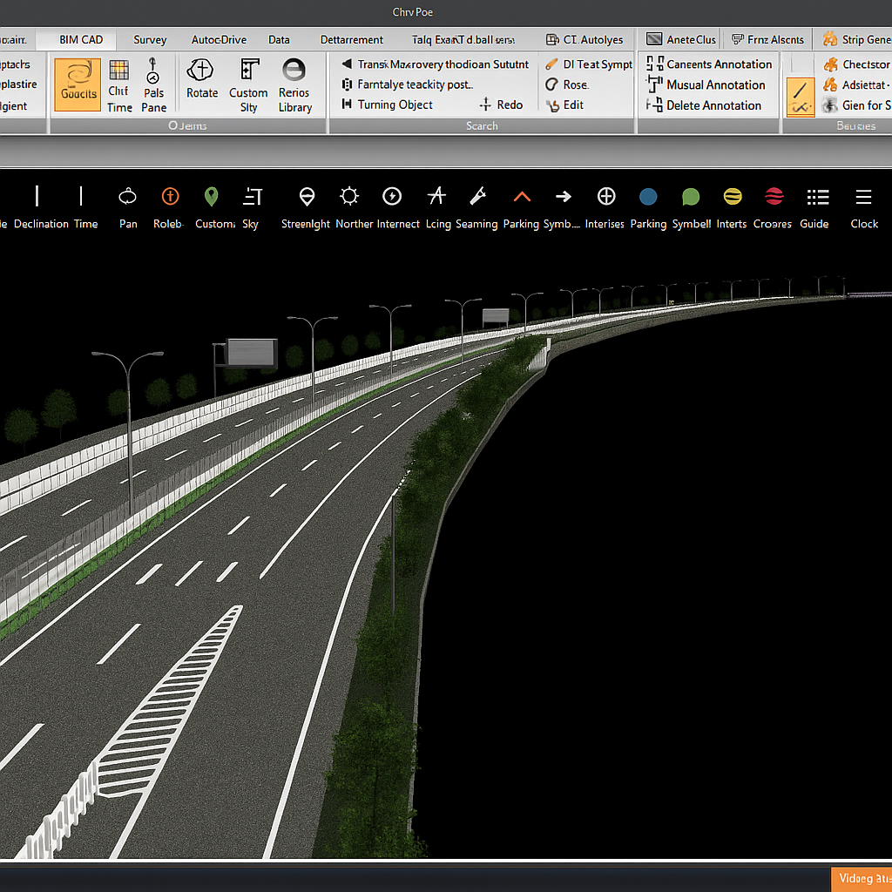Select the Streenlight tool icon

pos(306,197)
